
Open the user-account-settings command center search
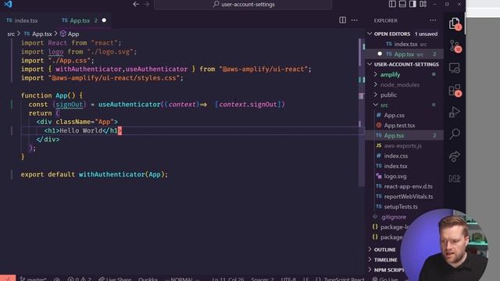[243, 5]
